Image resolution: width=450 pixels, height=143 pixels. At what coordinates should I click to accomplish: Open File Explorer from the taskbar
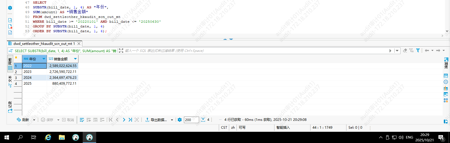[62, 137]
